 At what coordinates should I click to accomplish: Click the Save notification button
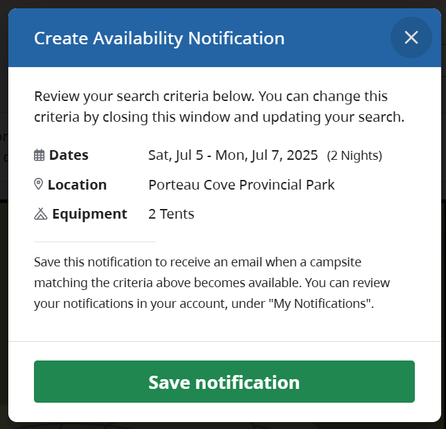[224, 381]
